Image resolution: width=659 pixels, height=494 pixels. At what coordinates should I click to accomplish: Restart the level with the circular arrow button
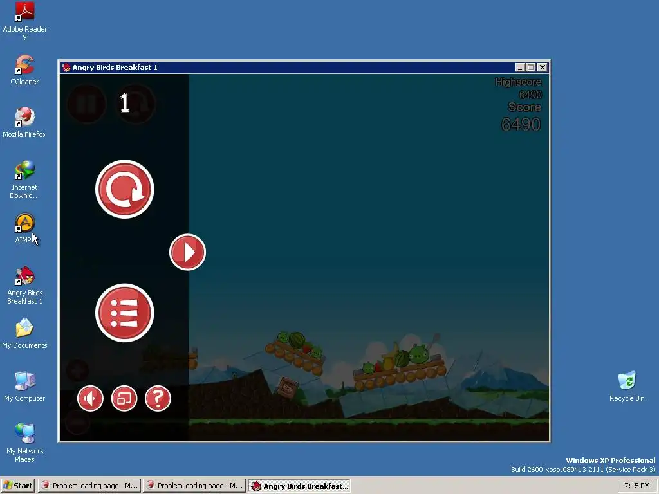[125, 189]
